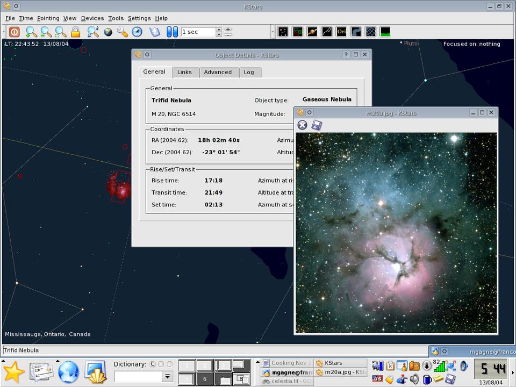Toggle the constellation lines display icon
The height and width of the screenshot is (387, 516).
(x=327, y=32)
